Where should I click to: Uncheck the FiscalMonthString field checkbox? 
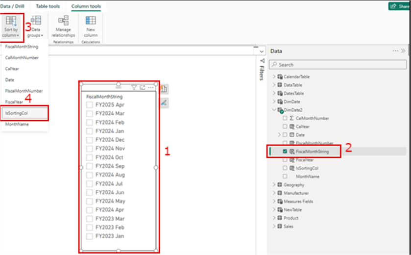pyautogui.click(x=285, y=152)
